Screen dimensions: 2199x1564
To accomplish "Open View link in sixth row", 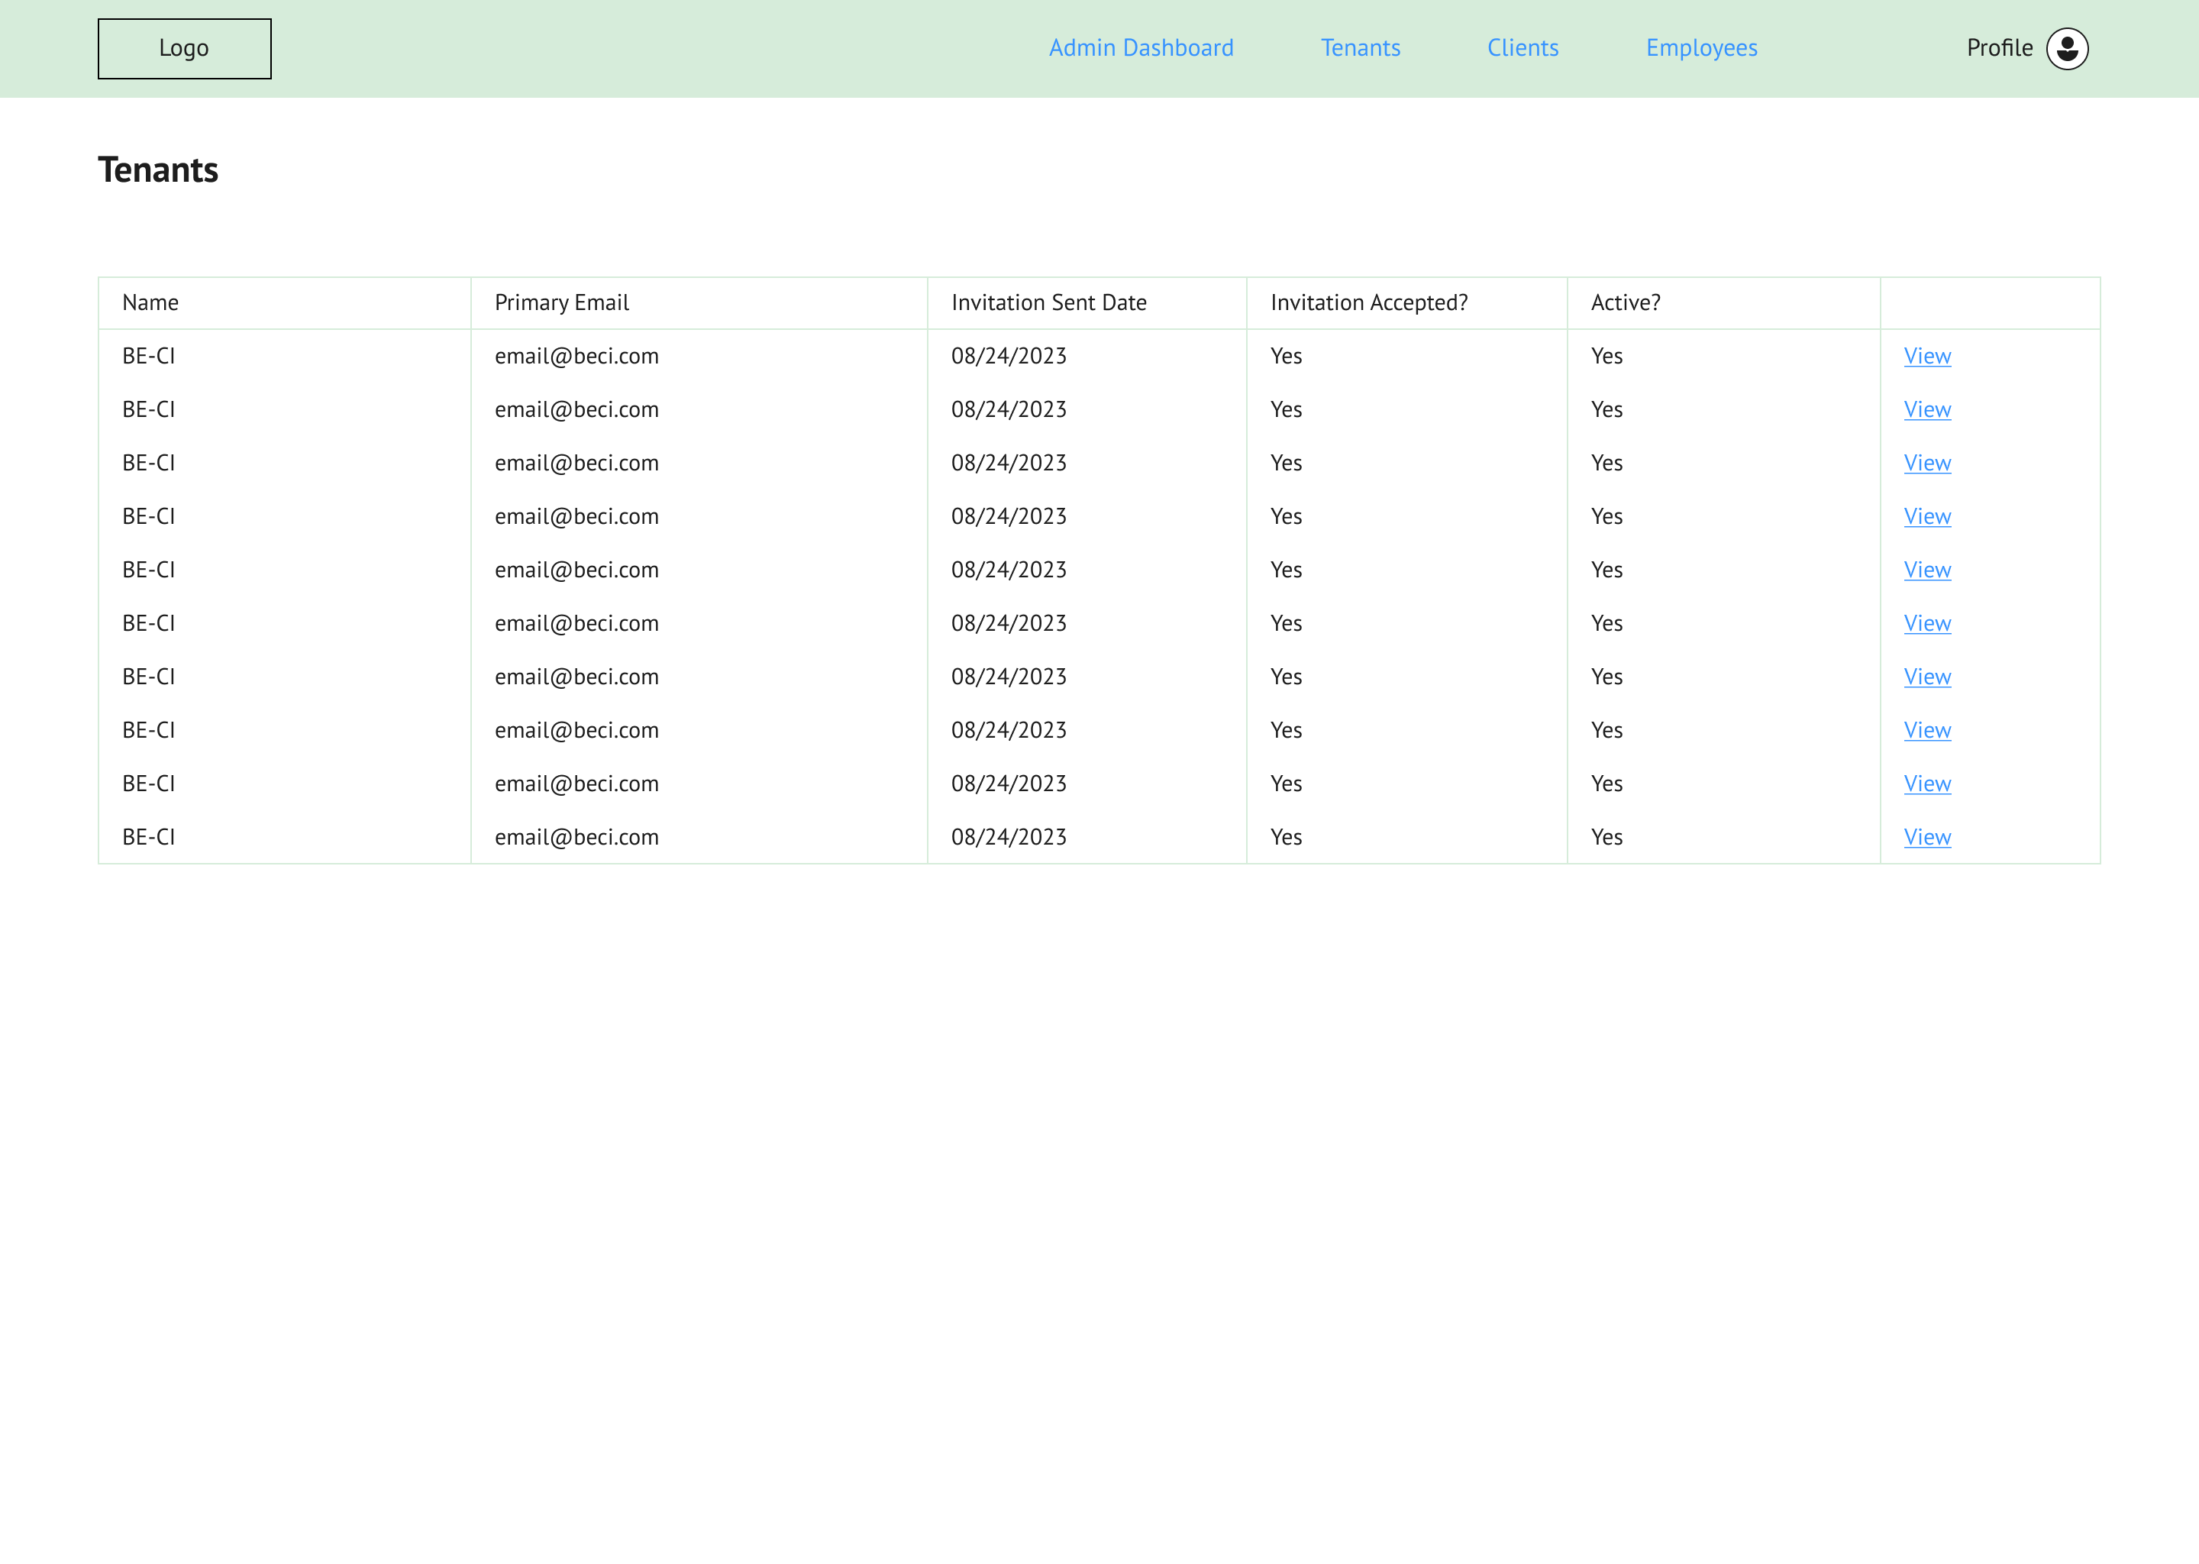I will (1926, 624).
